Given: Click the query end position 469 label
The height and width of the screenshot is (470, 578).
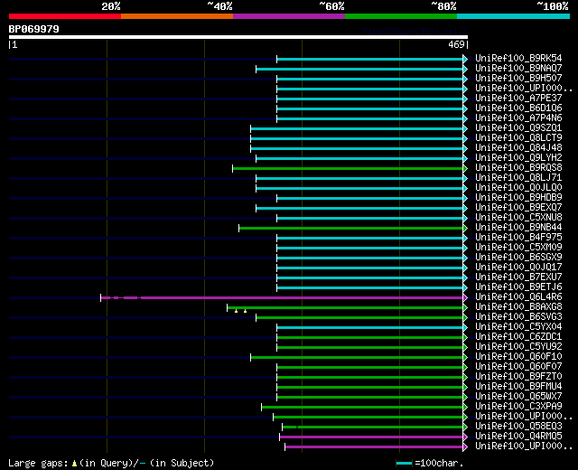Looking at the screenshot, I should tap(456, 44).
